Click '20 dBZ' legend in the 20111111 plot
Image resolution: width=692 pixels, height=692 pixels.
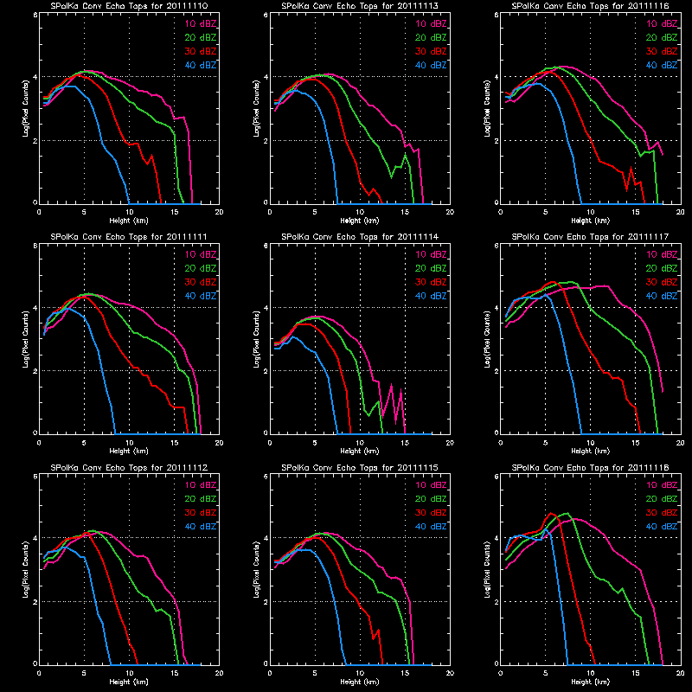tap(201, 268)
